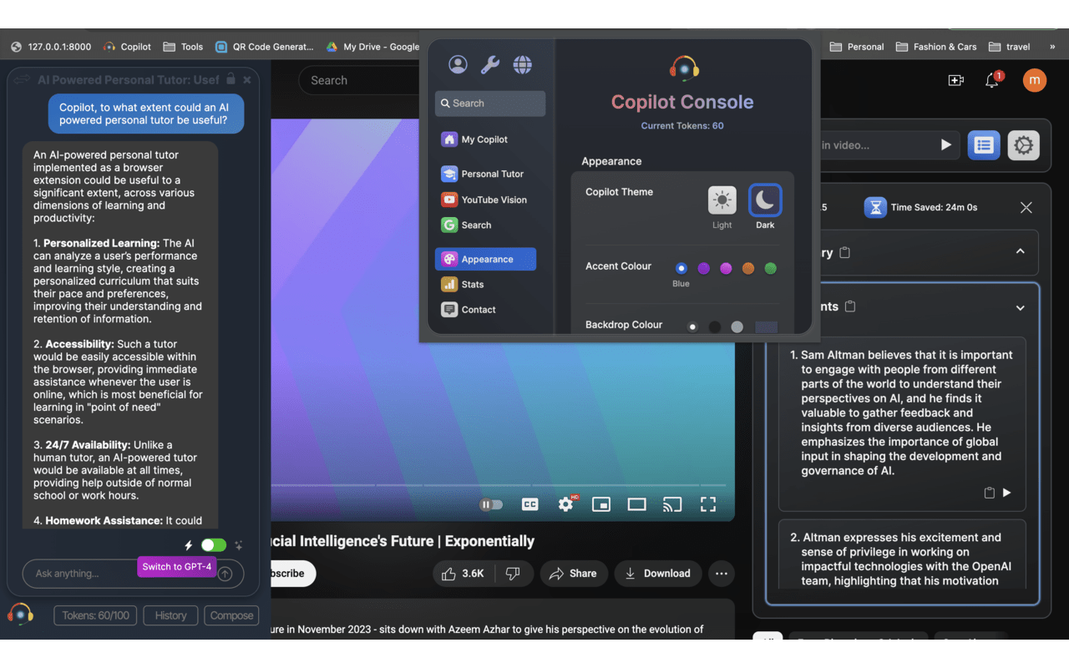1069x668 pixels.
Task: Enter fullscreen mode on the video
Action: pyautogui.click(x=708, y=504)
